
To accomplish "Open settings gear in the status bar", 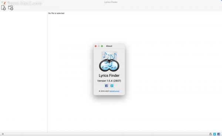I will pyautogui.click(x=3, y=134).
